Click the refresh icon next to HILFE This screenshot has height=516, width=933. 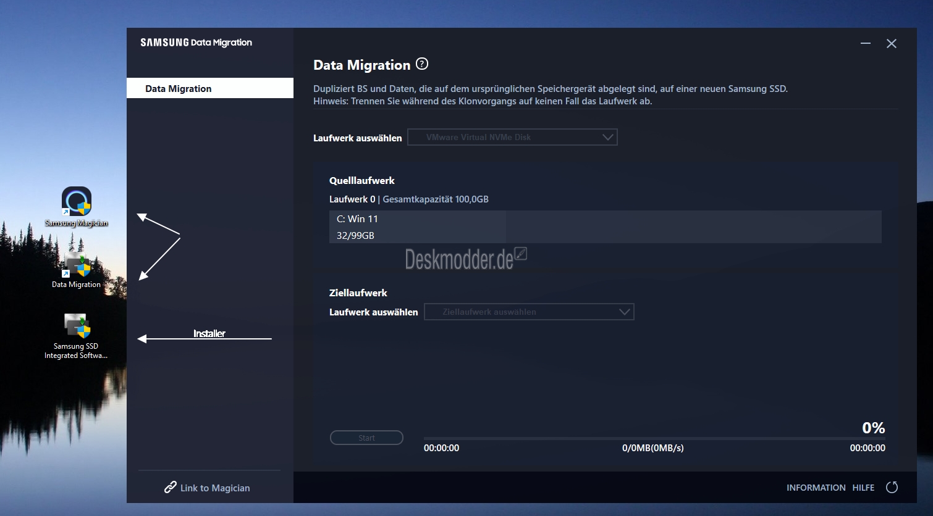[x=892, y=488]
